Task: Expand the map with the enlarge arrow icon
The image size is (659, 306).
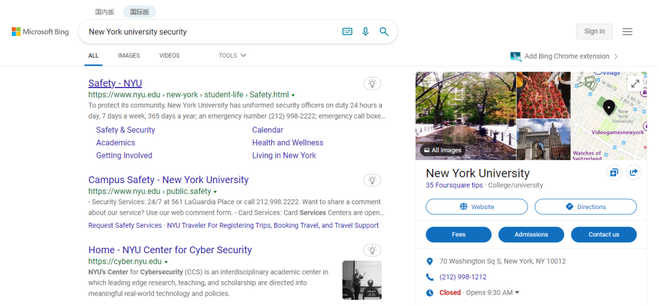Action: (x=635, y=83)
